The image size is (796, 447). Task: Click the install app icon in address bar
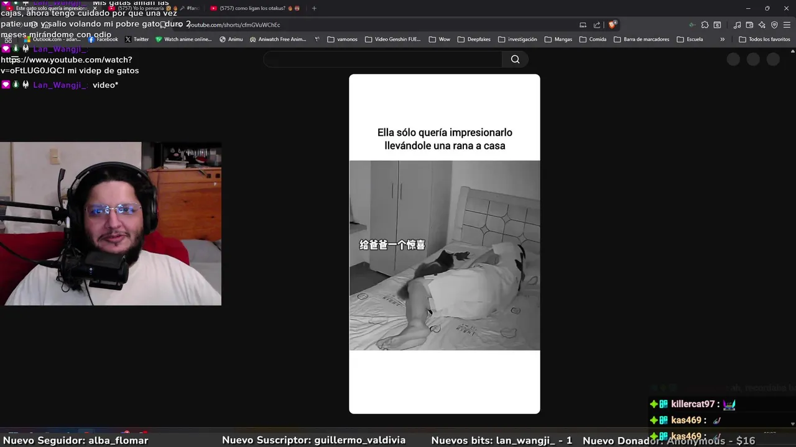tap(583, 25)
